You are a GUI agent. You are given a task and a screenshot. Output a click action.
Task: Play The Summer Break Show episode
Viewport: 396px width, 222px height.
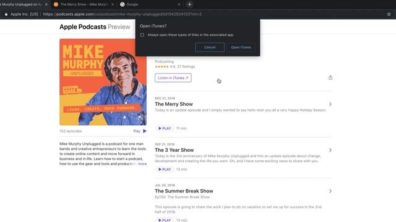[x=165, y=220]
